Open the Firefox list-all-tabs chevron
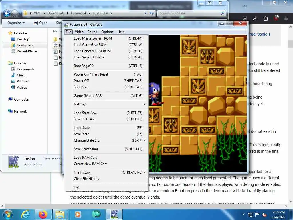Image resolution: width=293 pixels, height=220 pixels. 246,6
